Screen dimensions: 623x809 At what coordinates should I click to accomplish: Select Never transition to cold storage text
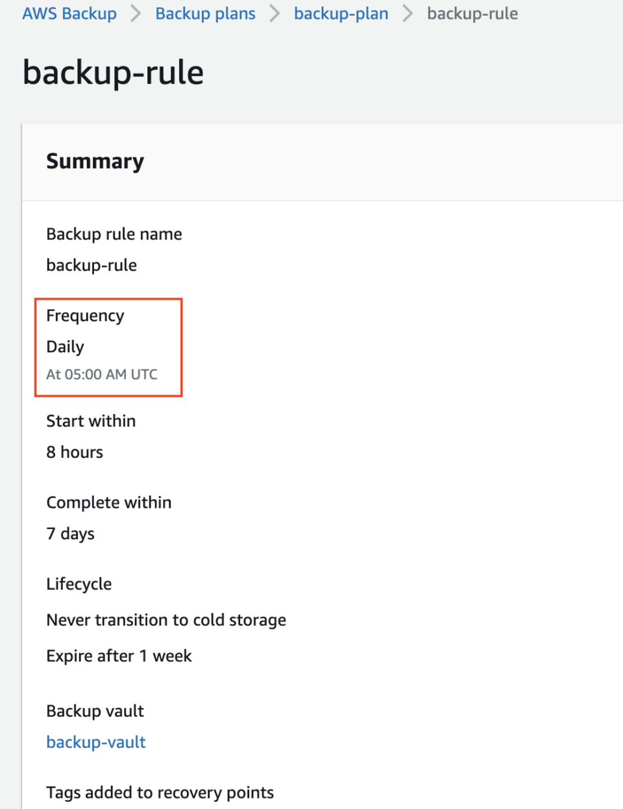tap(166, 619)
